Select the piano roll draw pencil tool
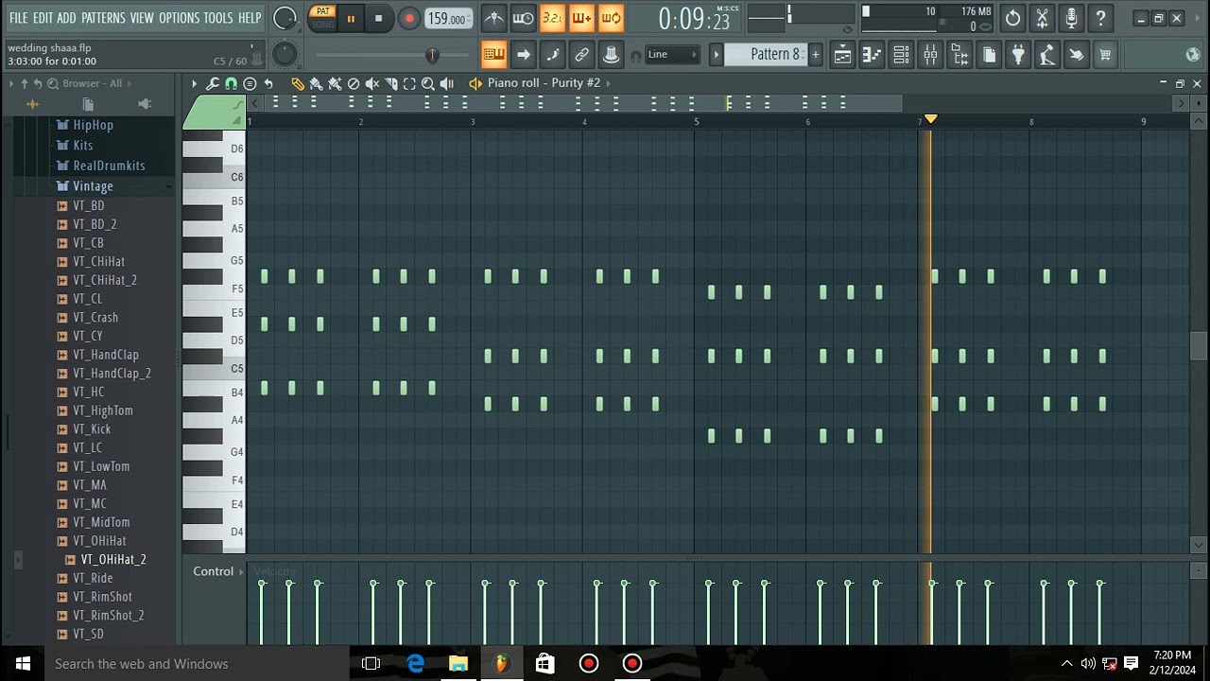The width and height of the screenshot is (1210, 681). tap(298, 83)
